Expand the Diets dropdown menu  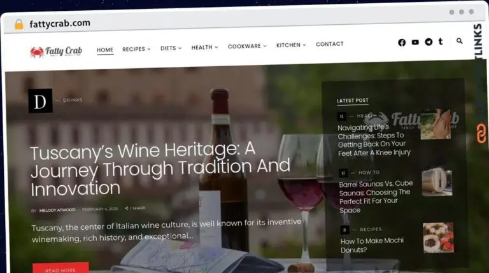click(x=171, y=48)
